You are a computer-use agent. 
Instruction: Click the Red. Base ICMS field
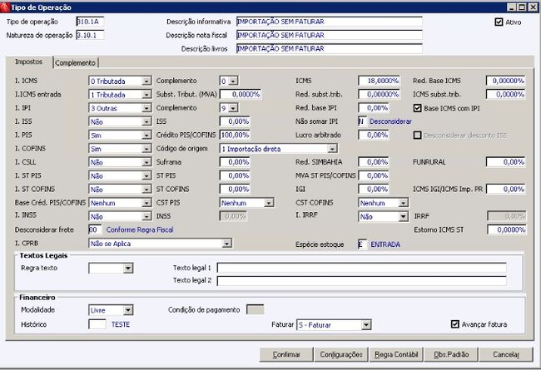click(x=506, y=81)
